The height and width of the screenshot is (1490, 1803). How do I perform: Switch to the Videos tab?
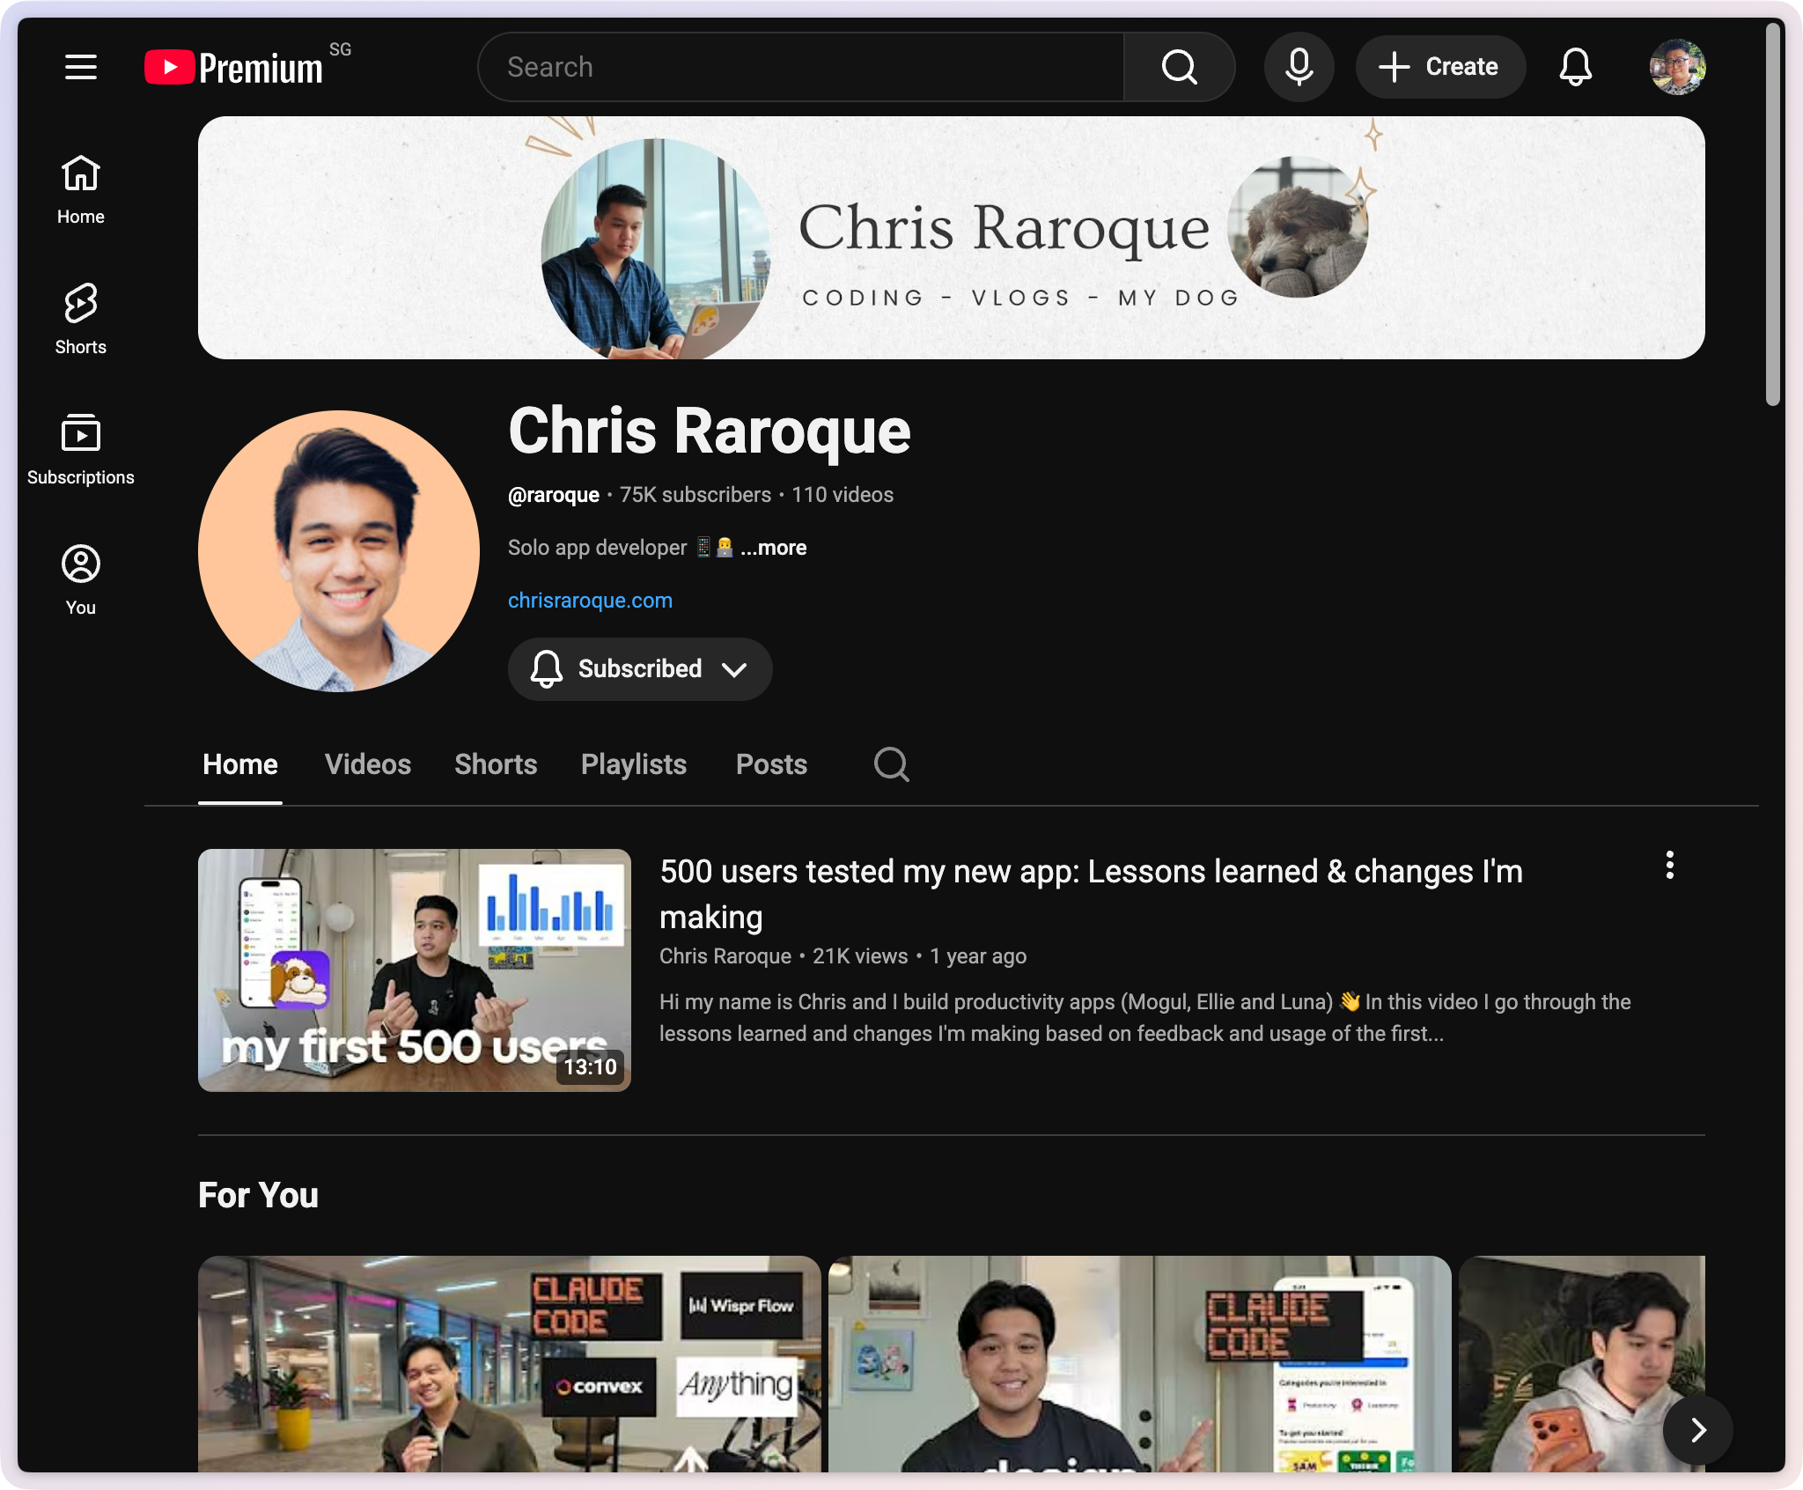coord(367,764)
